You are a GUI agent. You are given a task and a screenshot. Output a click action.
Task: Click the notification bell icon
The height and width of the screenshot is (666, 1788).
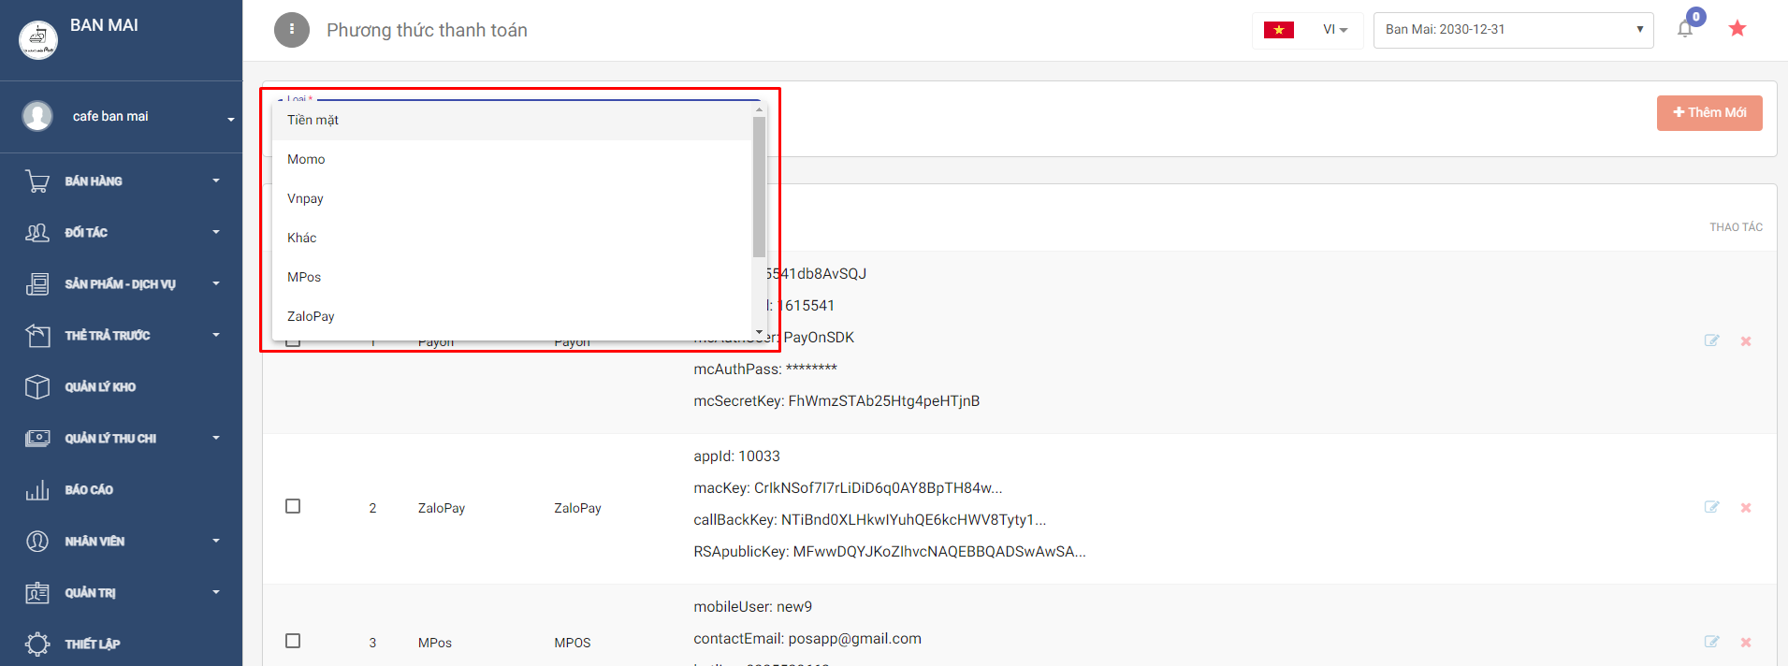(x=1685, y=29)
